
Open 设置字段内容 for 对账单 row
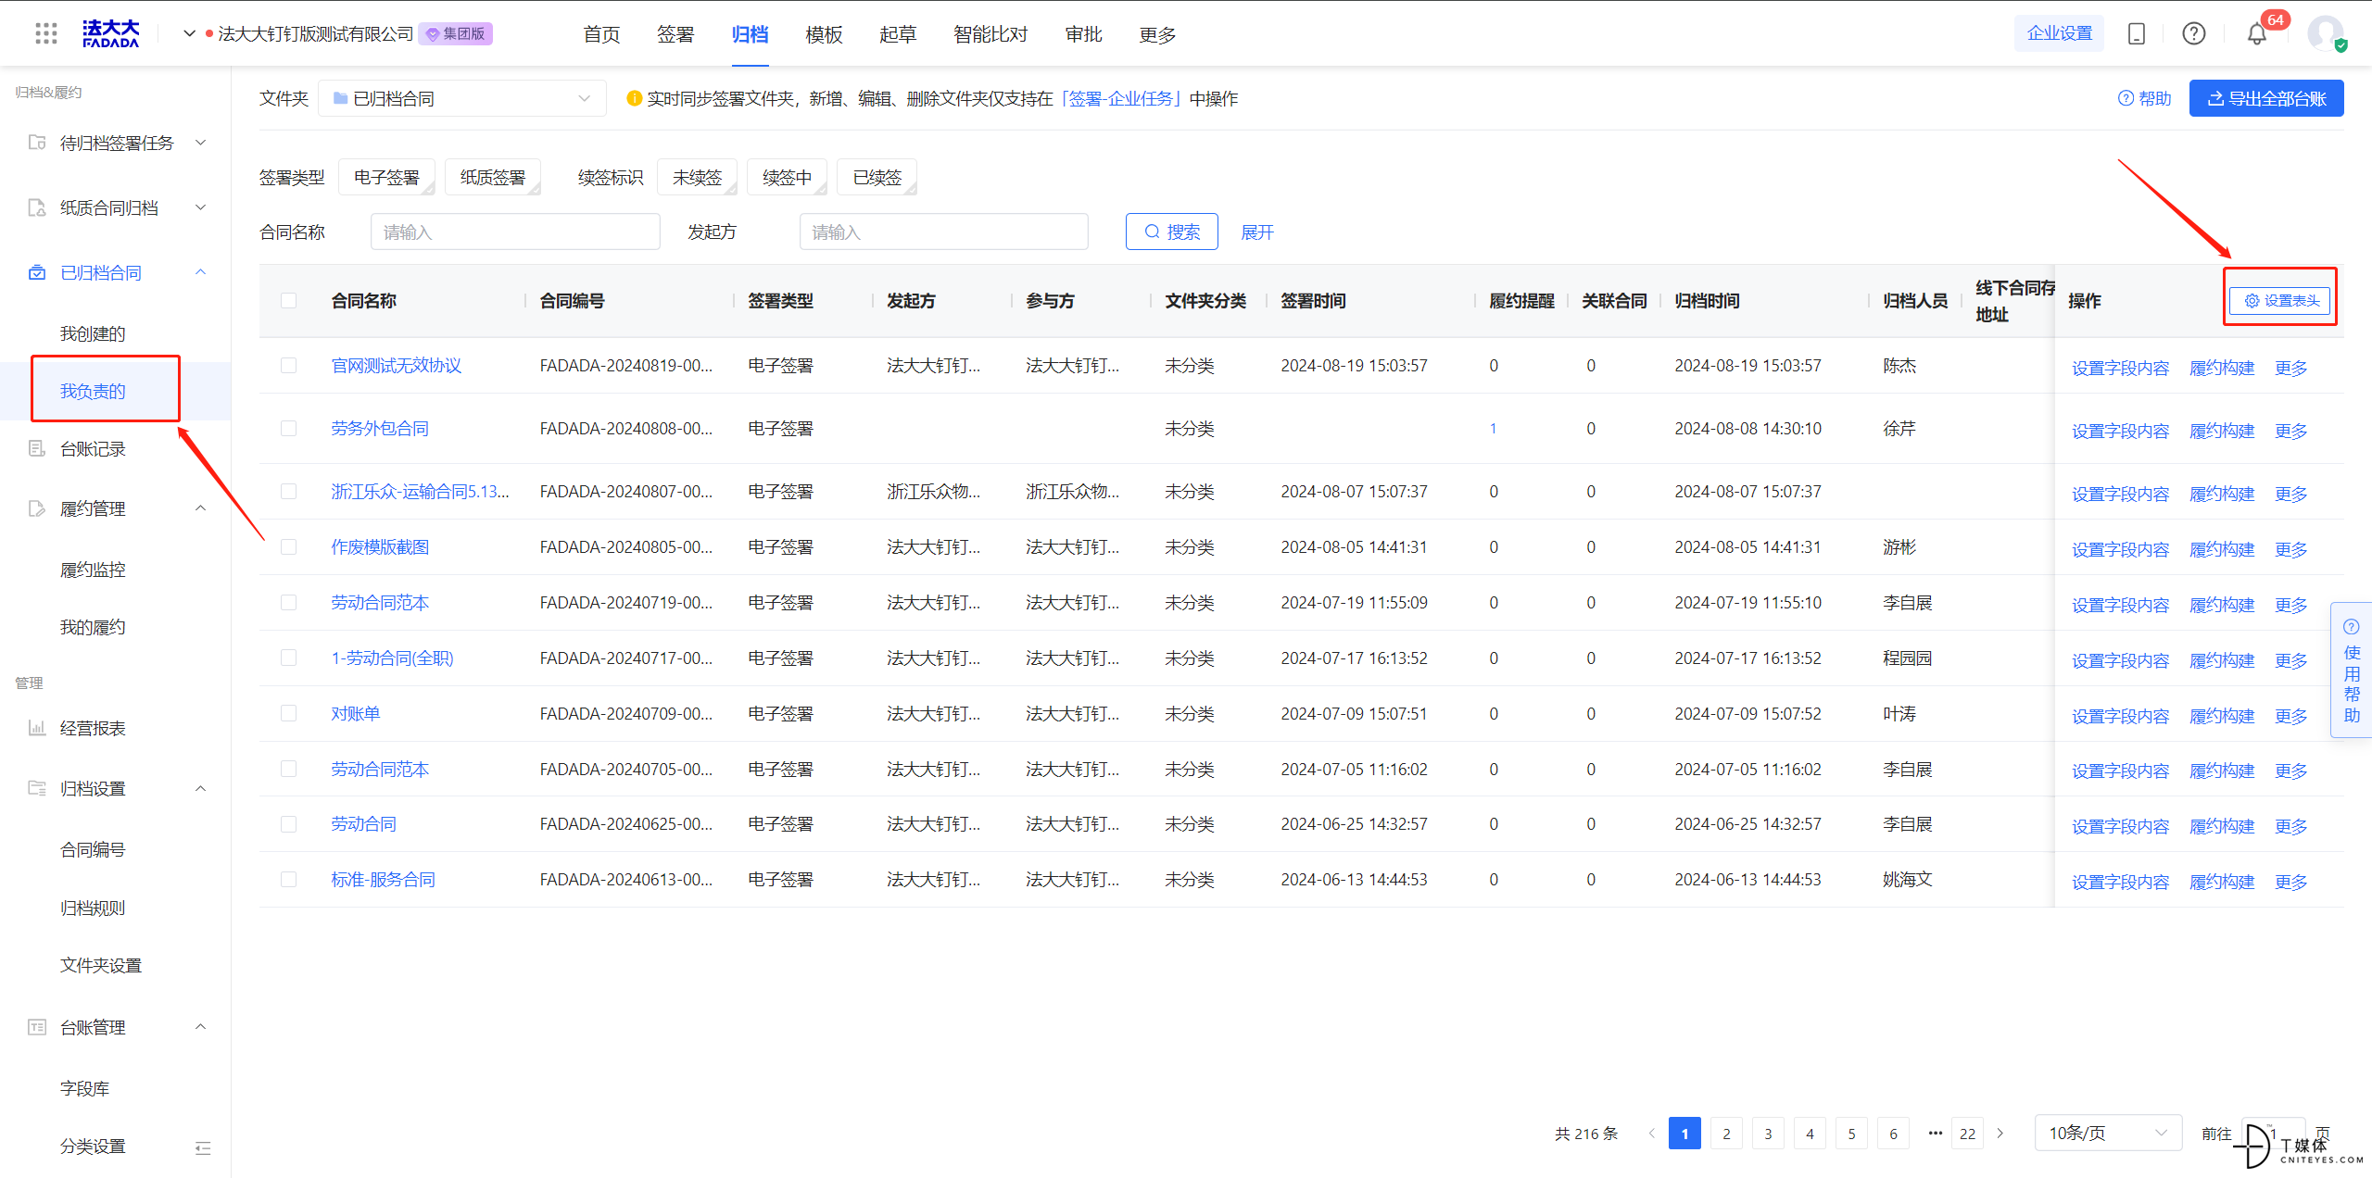coord(2121,716)
